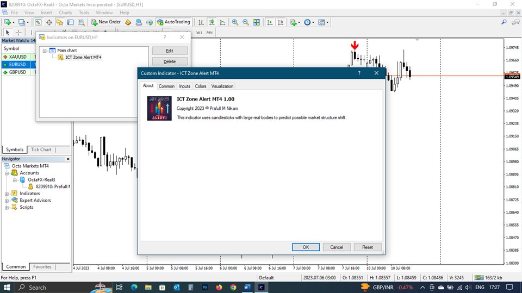Viewport: 522px width, 293px height.
Task: Open search magnifier in top-right corner
Action: 504,22
